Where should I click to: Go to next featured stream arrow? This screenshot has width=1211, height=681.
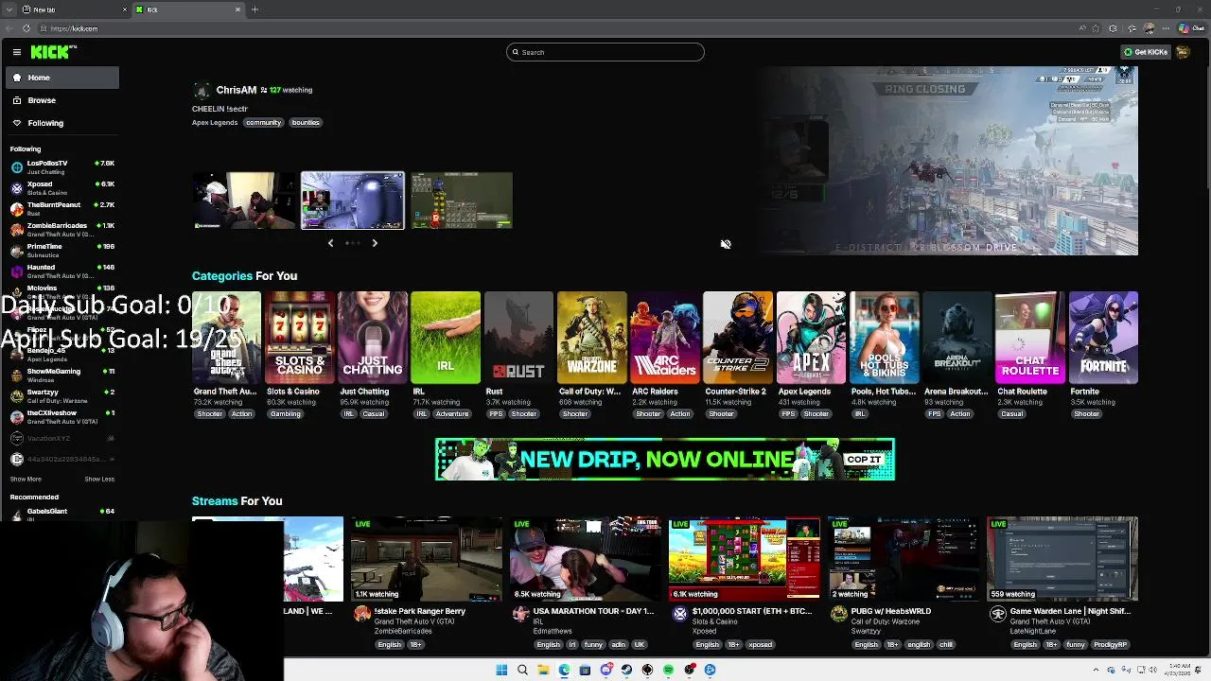click(x=375, y=243)
